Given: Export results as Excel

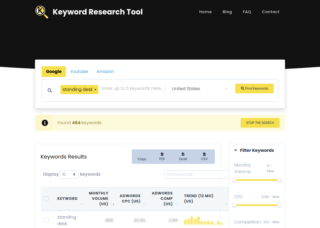Looking at the screenshot, I should [x=183, y=157].
